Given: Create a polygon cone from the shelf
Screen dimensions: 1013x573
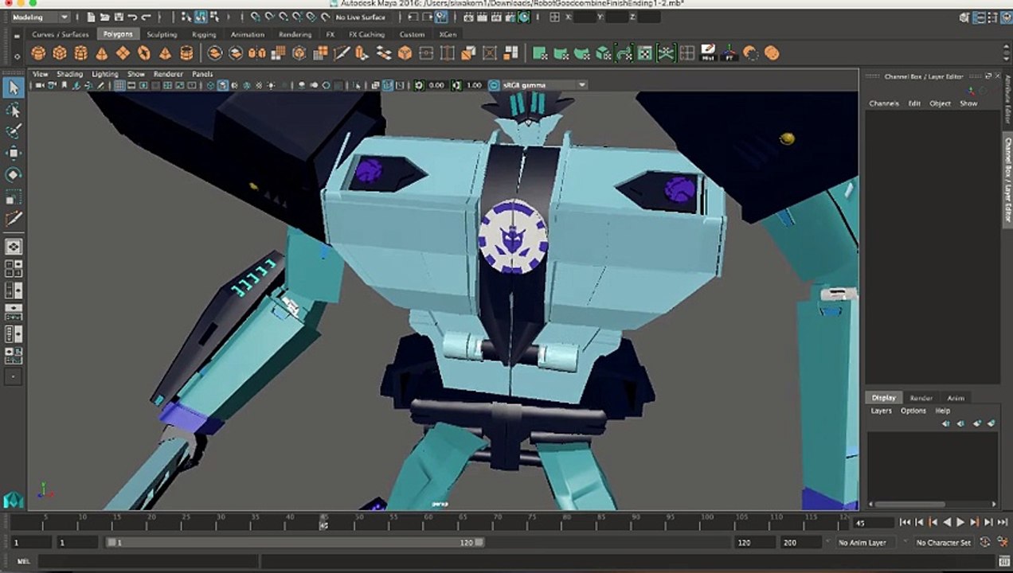Looking at the screenshot, I should (102, 53).
